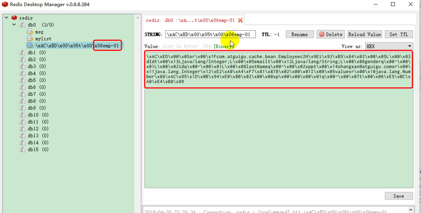The image size is (421, 213).
Task: Click the runCommand ttl log entry
Action: 266,212
